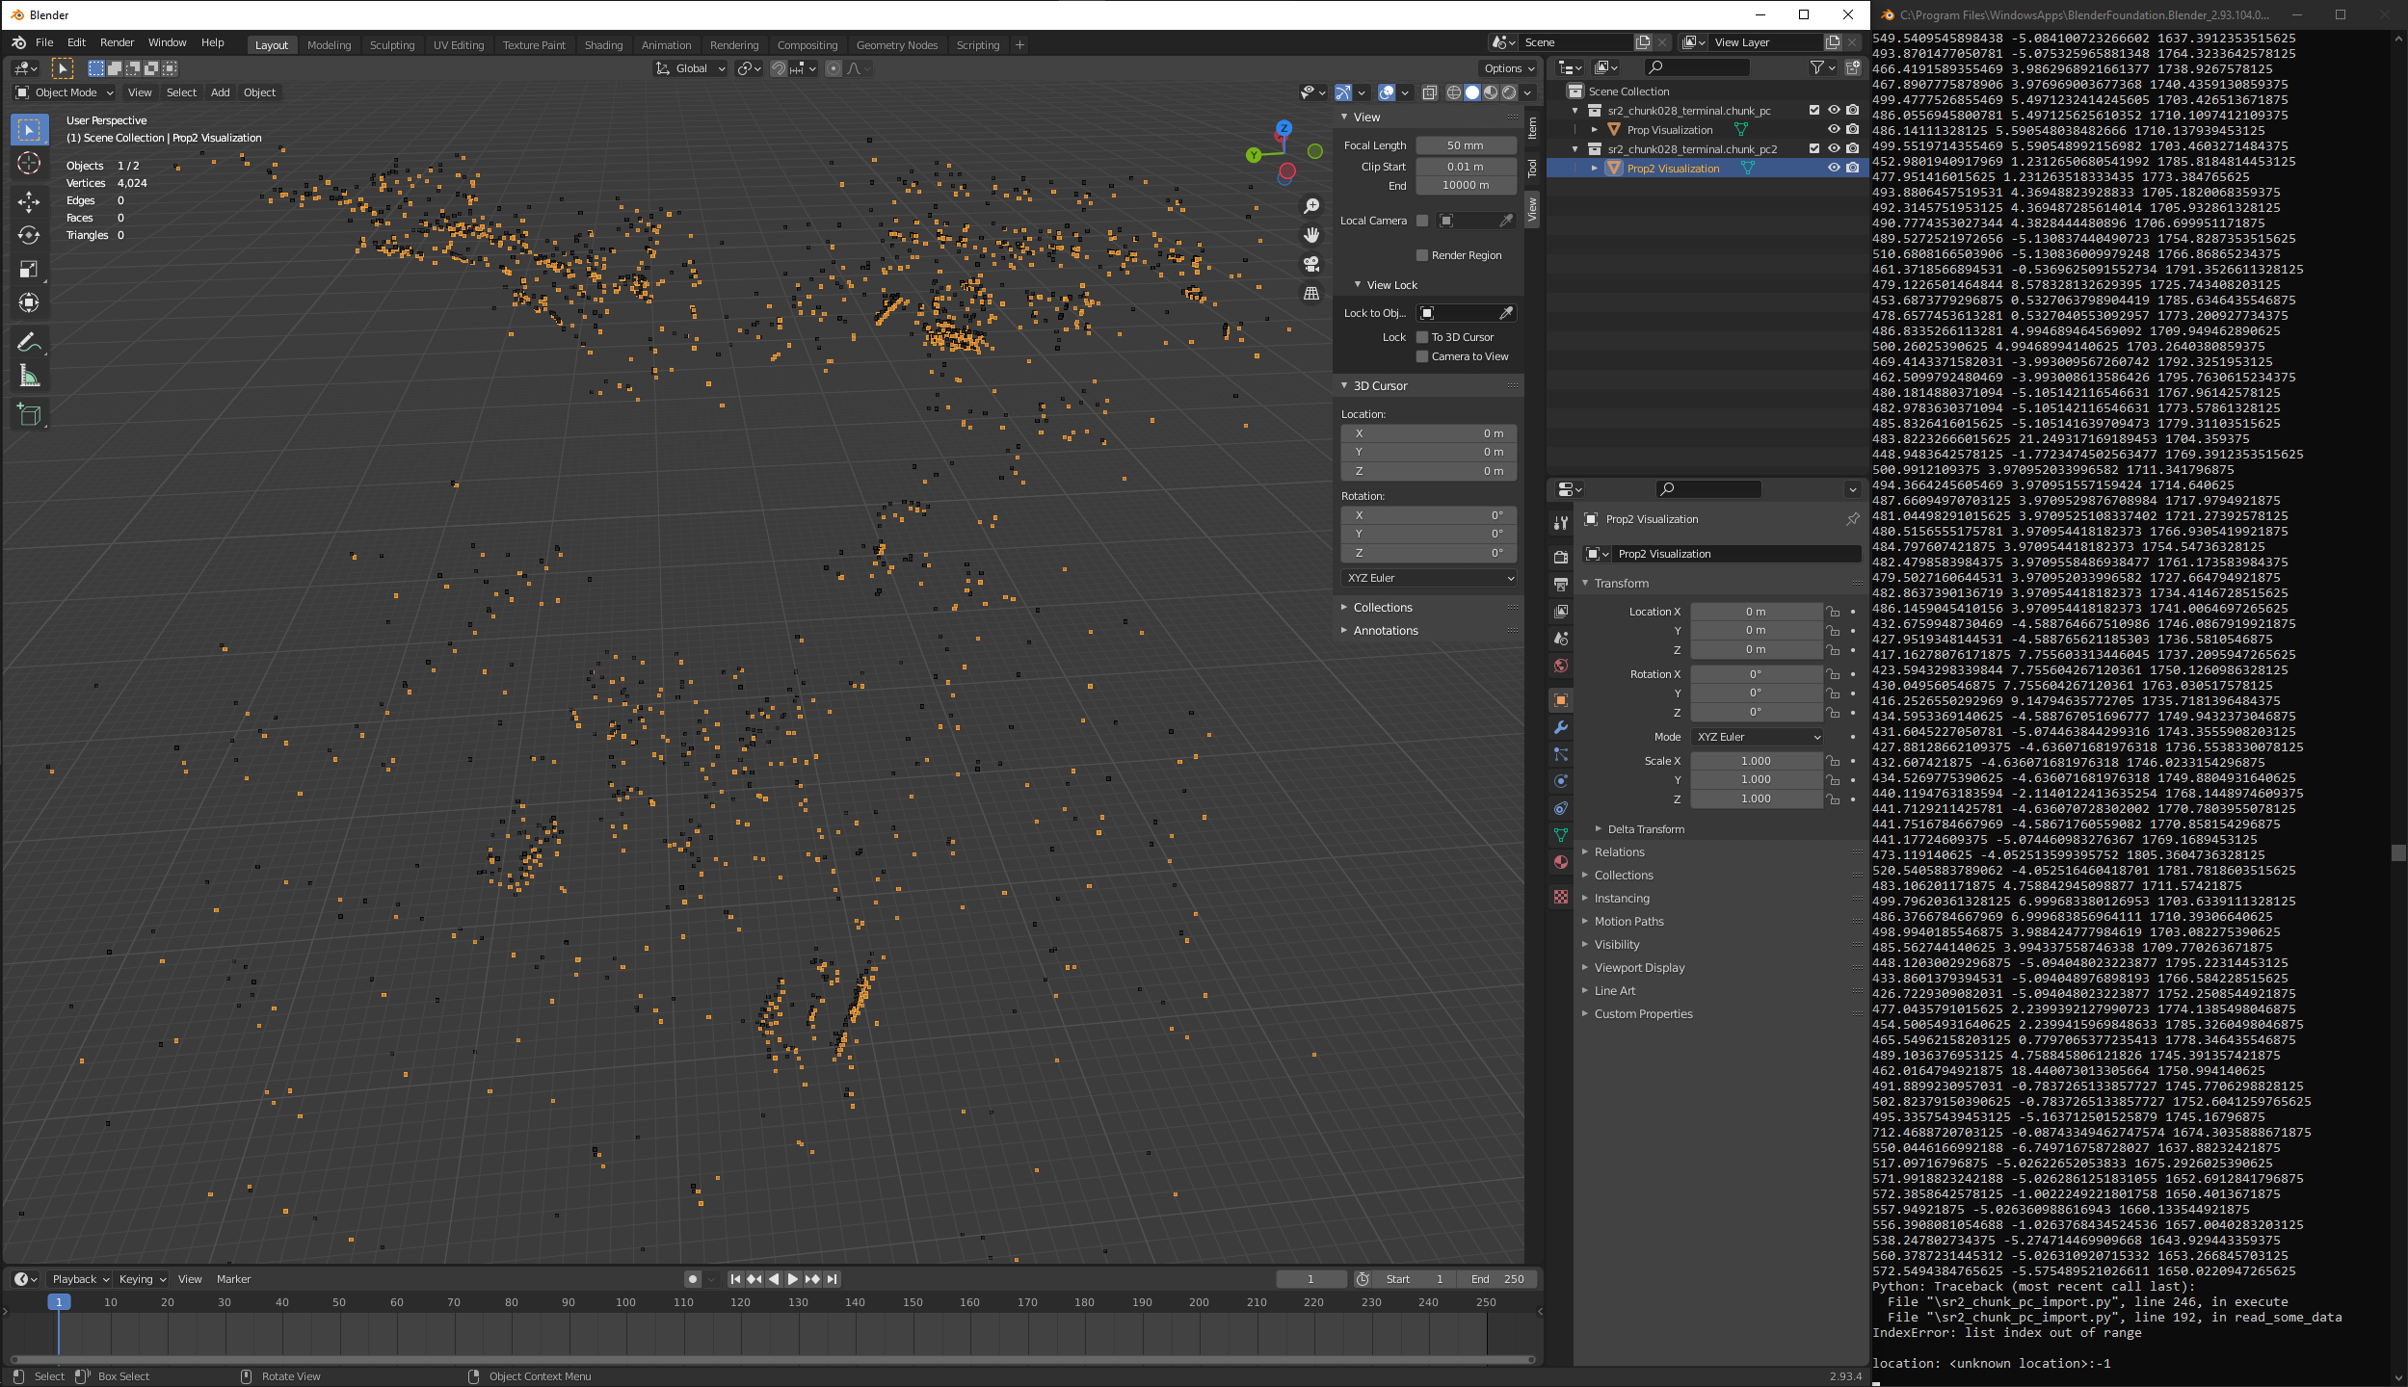Viewport: 2408px width, 1387px height.
Task: Select the Move tool
Action: [x=29, y=201]
